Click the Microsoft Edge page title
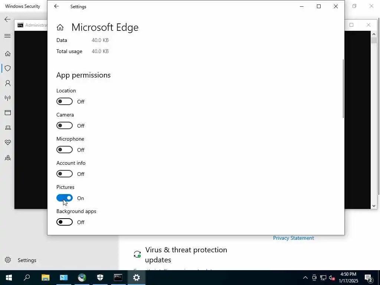 [105, 27]
